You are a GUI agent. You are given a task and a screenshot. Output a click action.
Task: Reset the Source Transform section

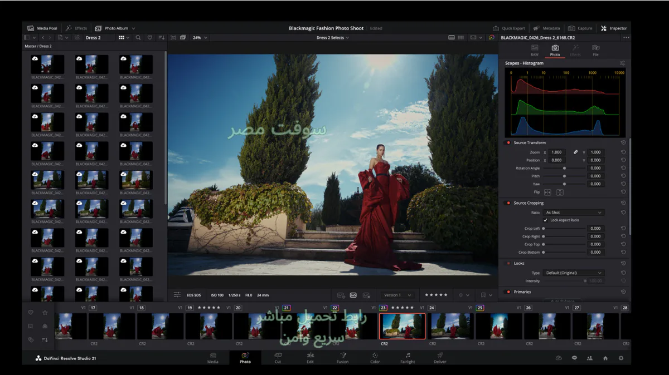click(x=623, y=143)
